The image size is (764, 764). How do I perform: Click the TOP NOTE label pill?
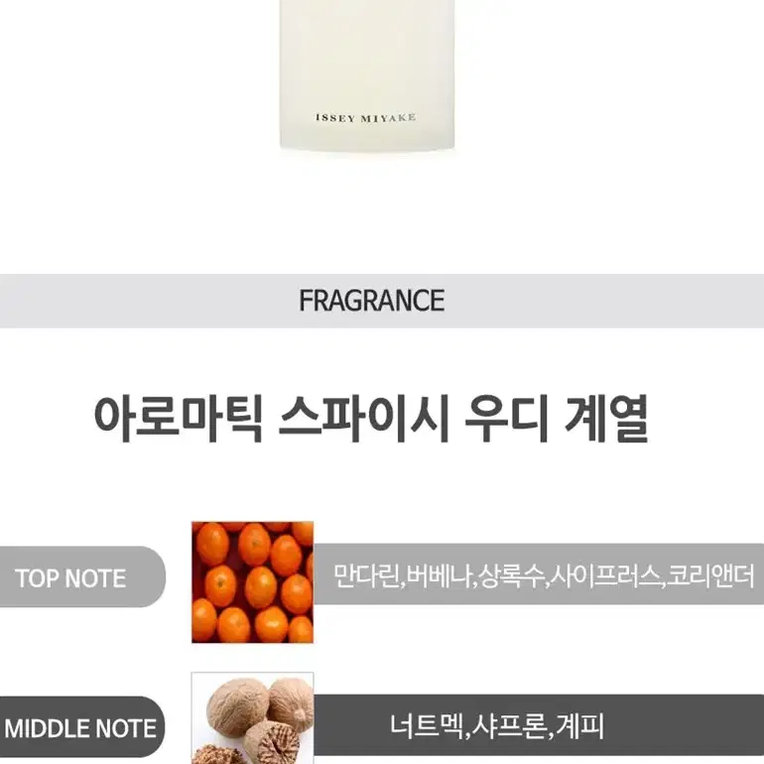coord(81,576)
